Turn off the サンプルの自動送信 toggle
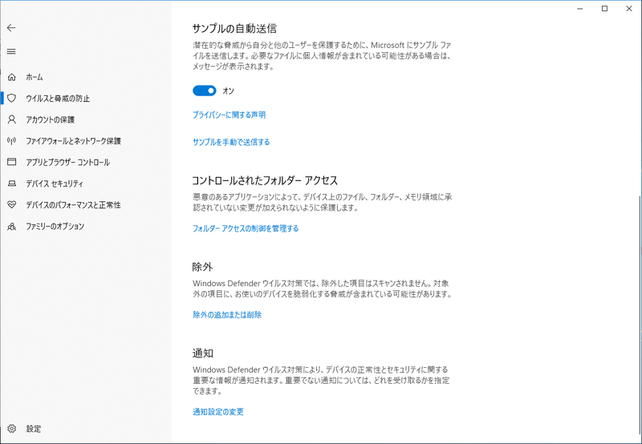Screen dimensions: 642x444 [x=205, y=91]
